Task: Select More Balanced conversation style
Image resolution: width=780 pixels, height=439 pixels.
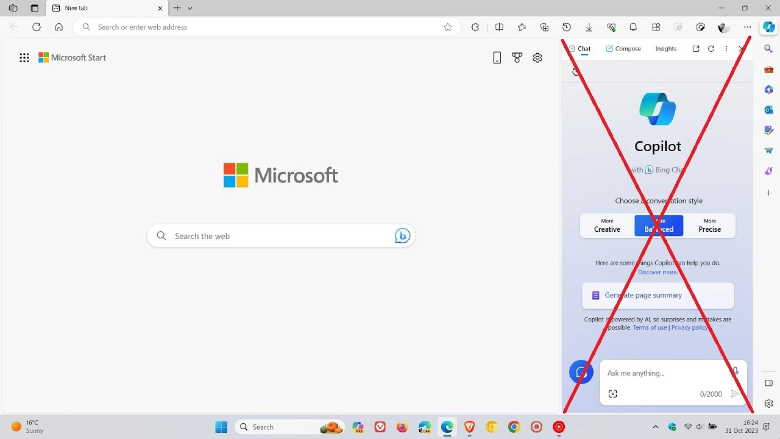Action: pyautogui.click(x=659, y=226)
